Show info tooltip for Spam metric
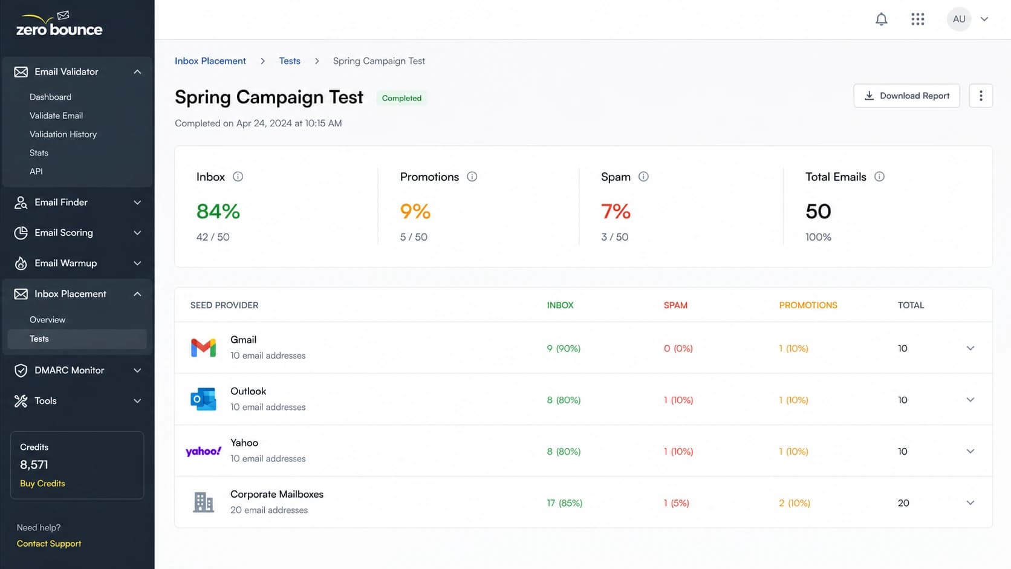 click(644, 177)
